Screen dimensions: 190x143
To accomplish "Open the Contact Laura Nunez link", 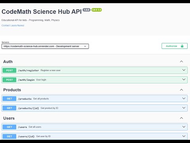I will click(13, 25).
